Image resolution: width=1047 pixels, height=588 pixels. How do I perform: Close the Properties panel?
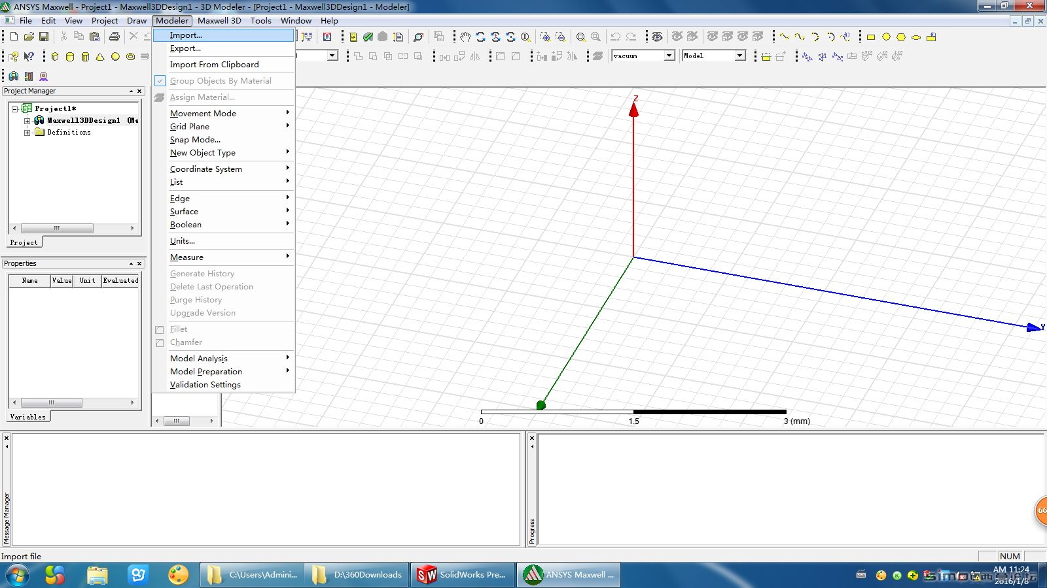coord(139,263)
